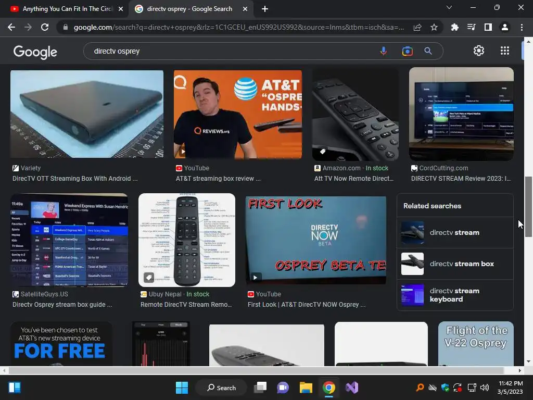Open the Variety DirecTV OTT box image

[87, 114]
